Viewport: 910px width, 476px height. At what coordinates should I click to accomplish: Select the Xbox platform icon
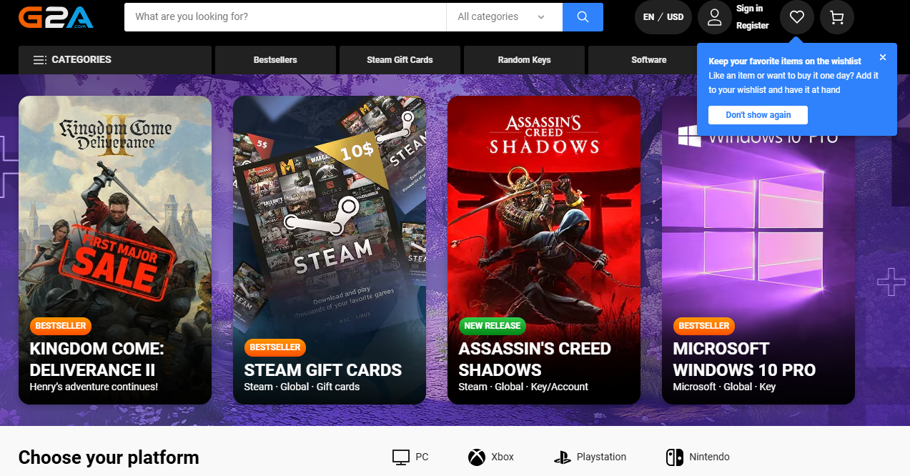point(477,457)
